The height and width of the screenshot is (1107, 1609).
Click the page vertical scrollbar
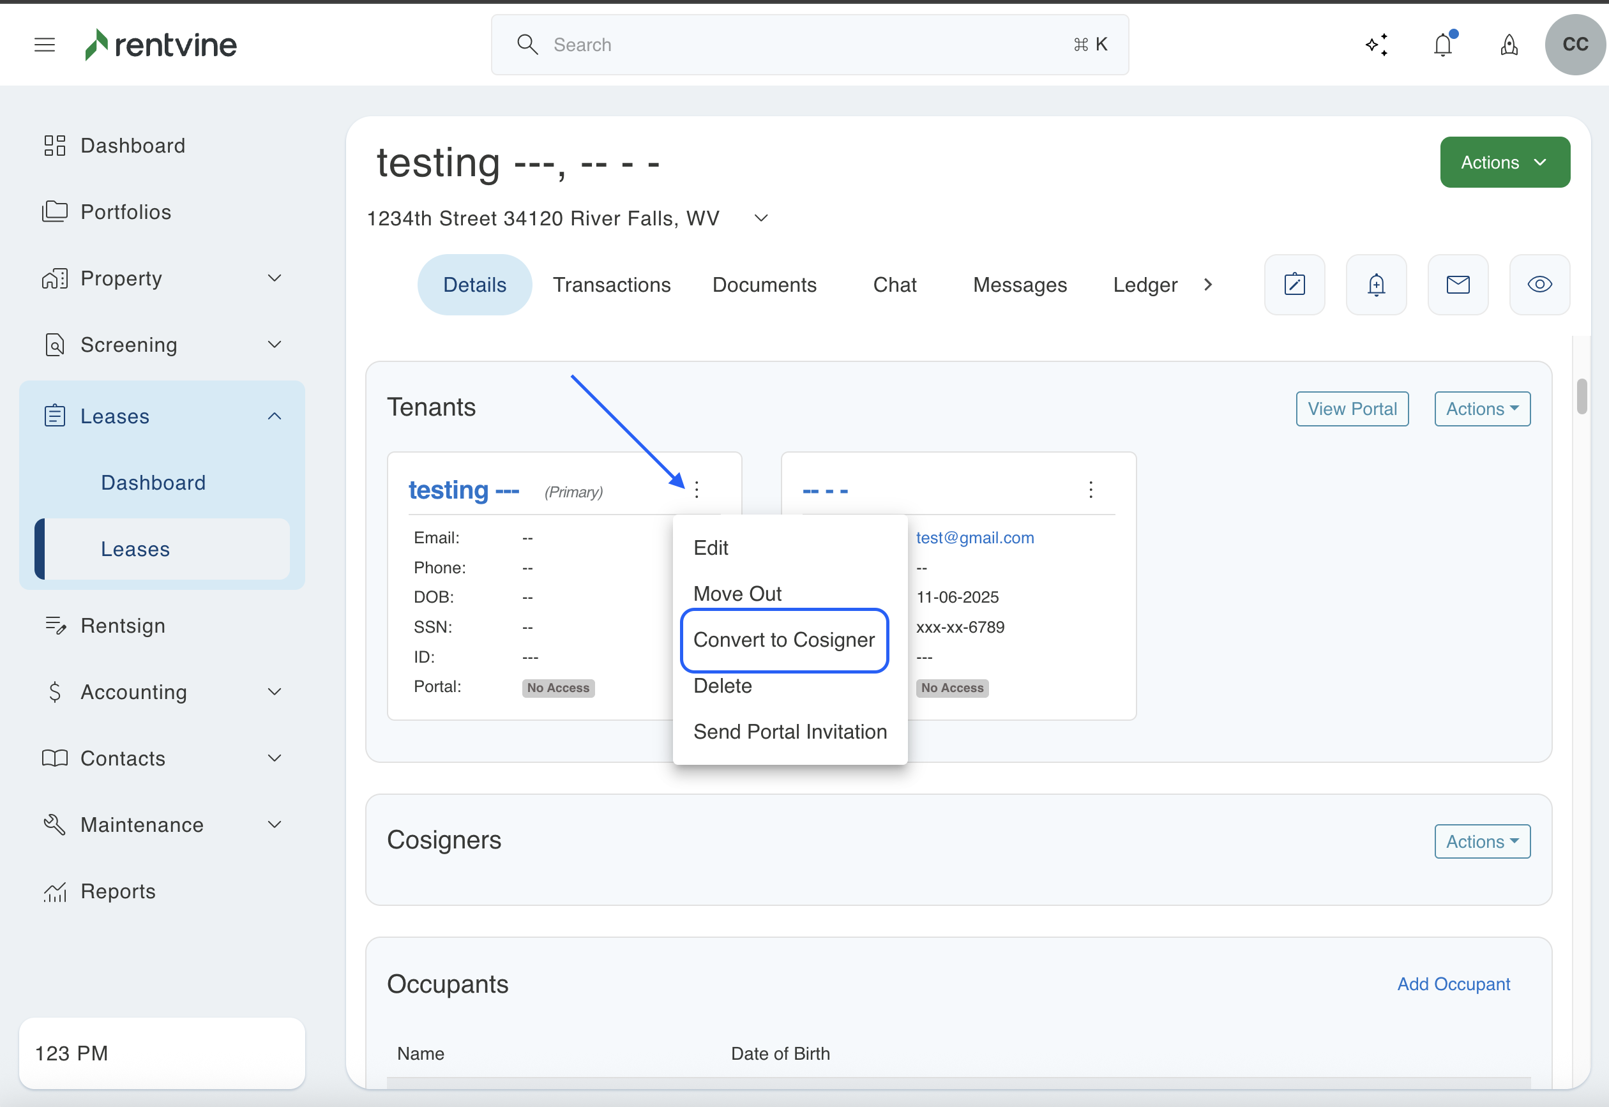pyautogui.click(x=1582, y=396)
